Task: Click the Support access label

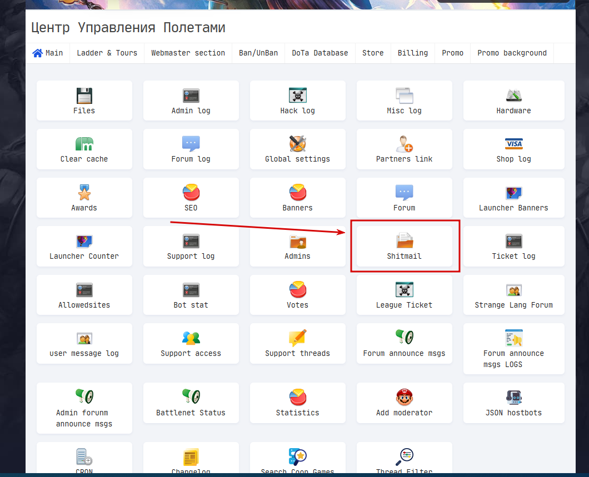Action: [x=191, y=354]
